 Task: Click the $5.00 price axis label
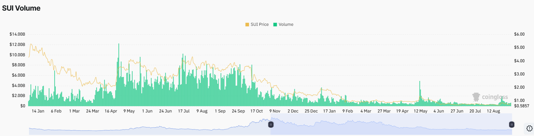click(x=519, y=47)
